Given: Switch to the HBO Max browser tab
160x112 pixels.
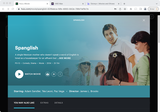Looking at the screenshot, I should (67, 4).
